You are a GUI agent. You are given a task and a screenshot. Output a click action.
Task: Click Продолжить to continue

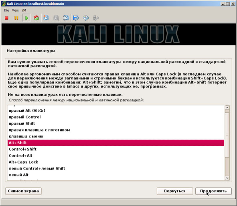click(x=213, y=191)
